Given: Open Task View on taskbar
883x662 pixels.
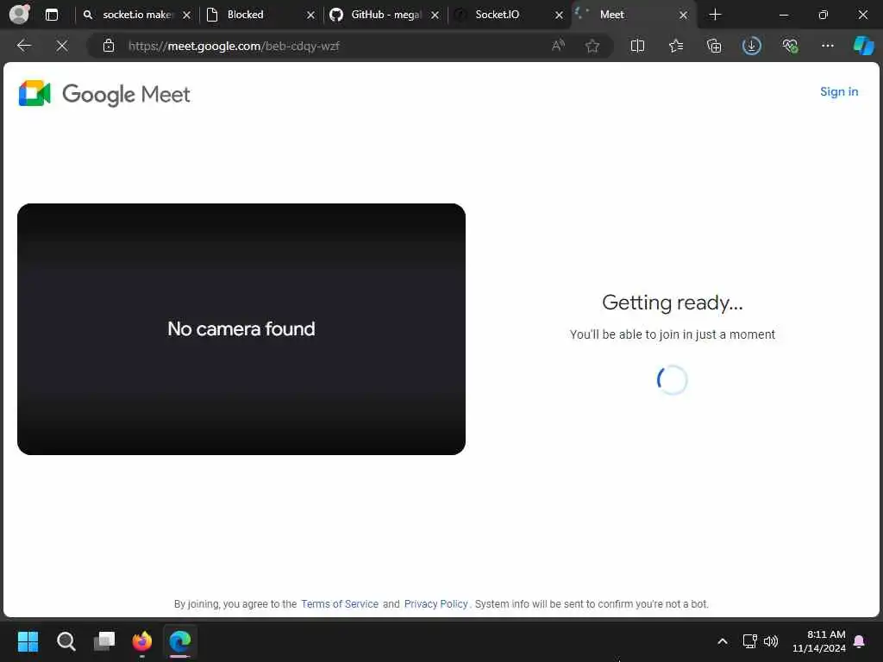Looking at the screenshot, I should pos(104,641).
